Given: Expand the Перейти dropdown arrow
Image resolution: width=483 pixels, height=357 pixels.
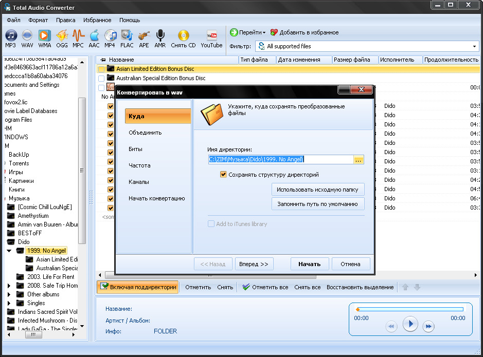Looking at the screenshot, I should (264, 33).
